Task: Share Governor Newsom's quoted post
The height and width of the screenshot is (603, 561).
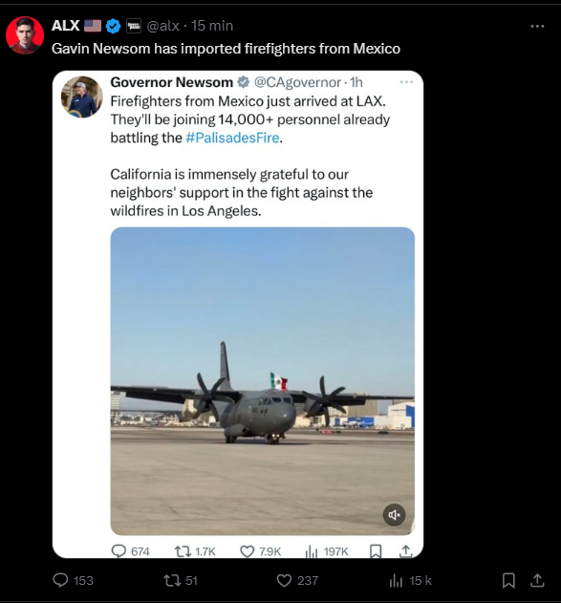Action: (x=405, y=551)
